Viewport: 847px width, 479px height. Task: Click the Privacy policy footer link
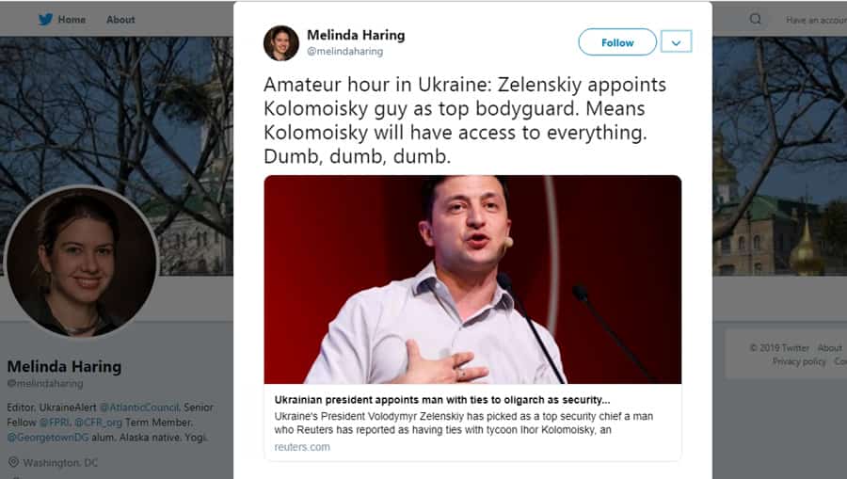(x=799, y=361)
